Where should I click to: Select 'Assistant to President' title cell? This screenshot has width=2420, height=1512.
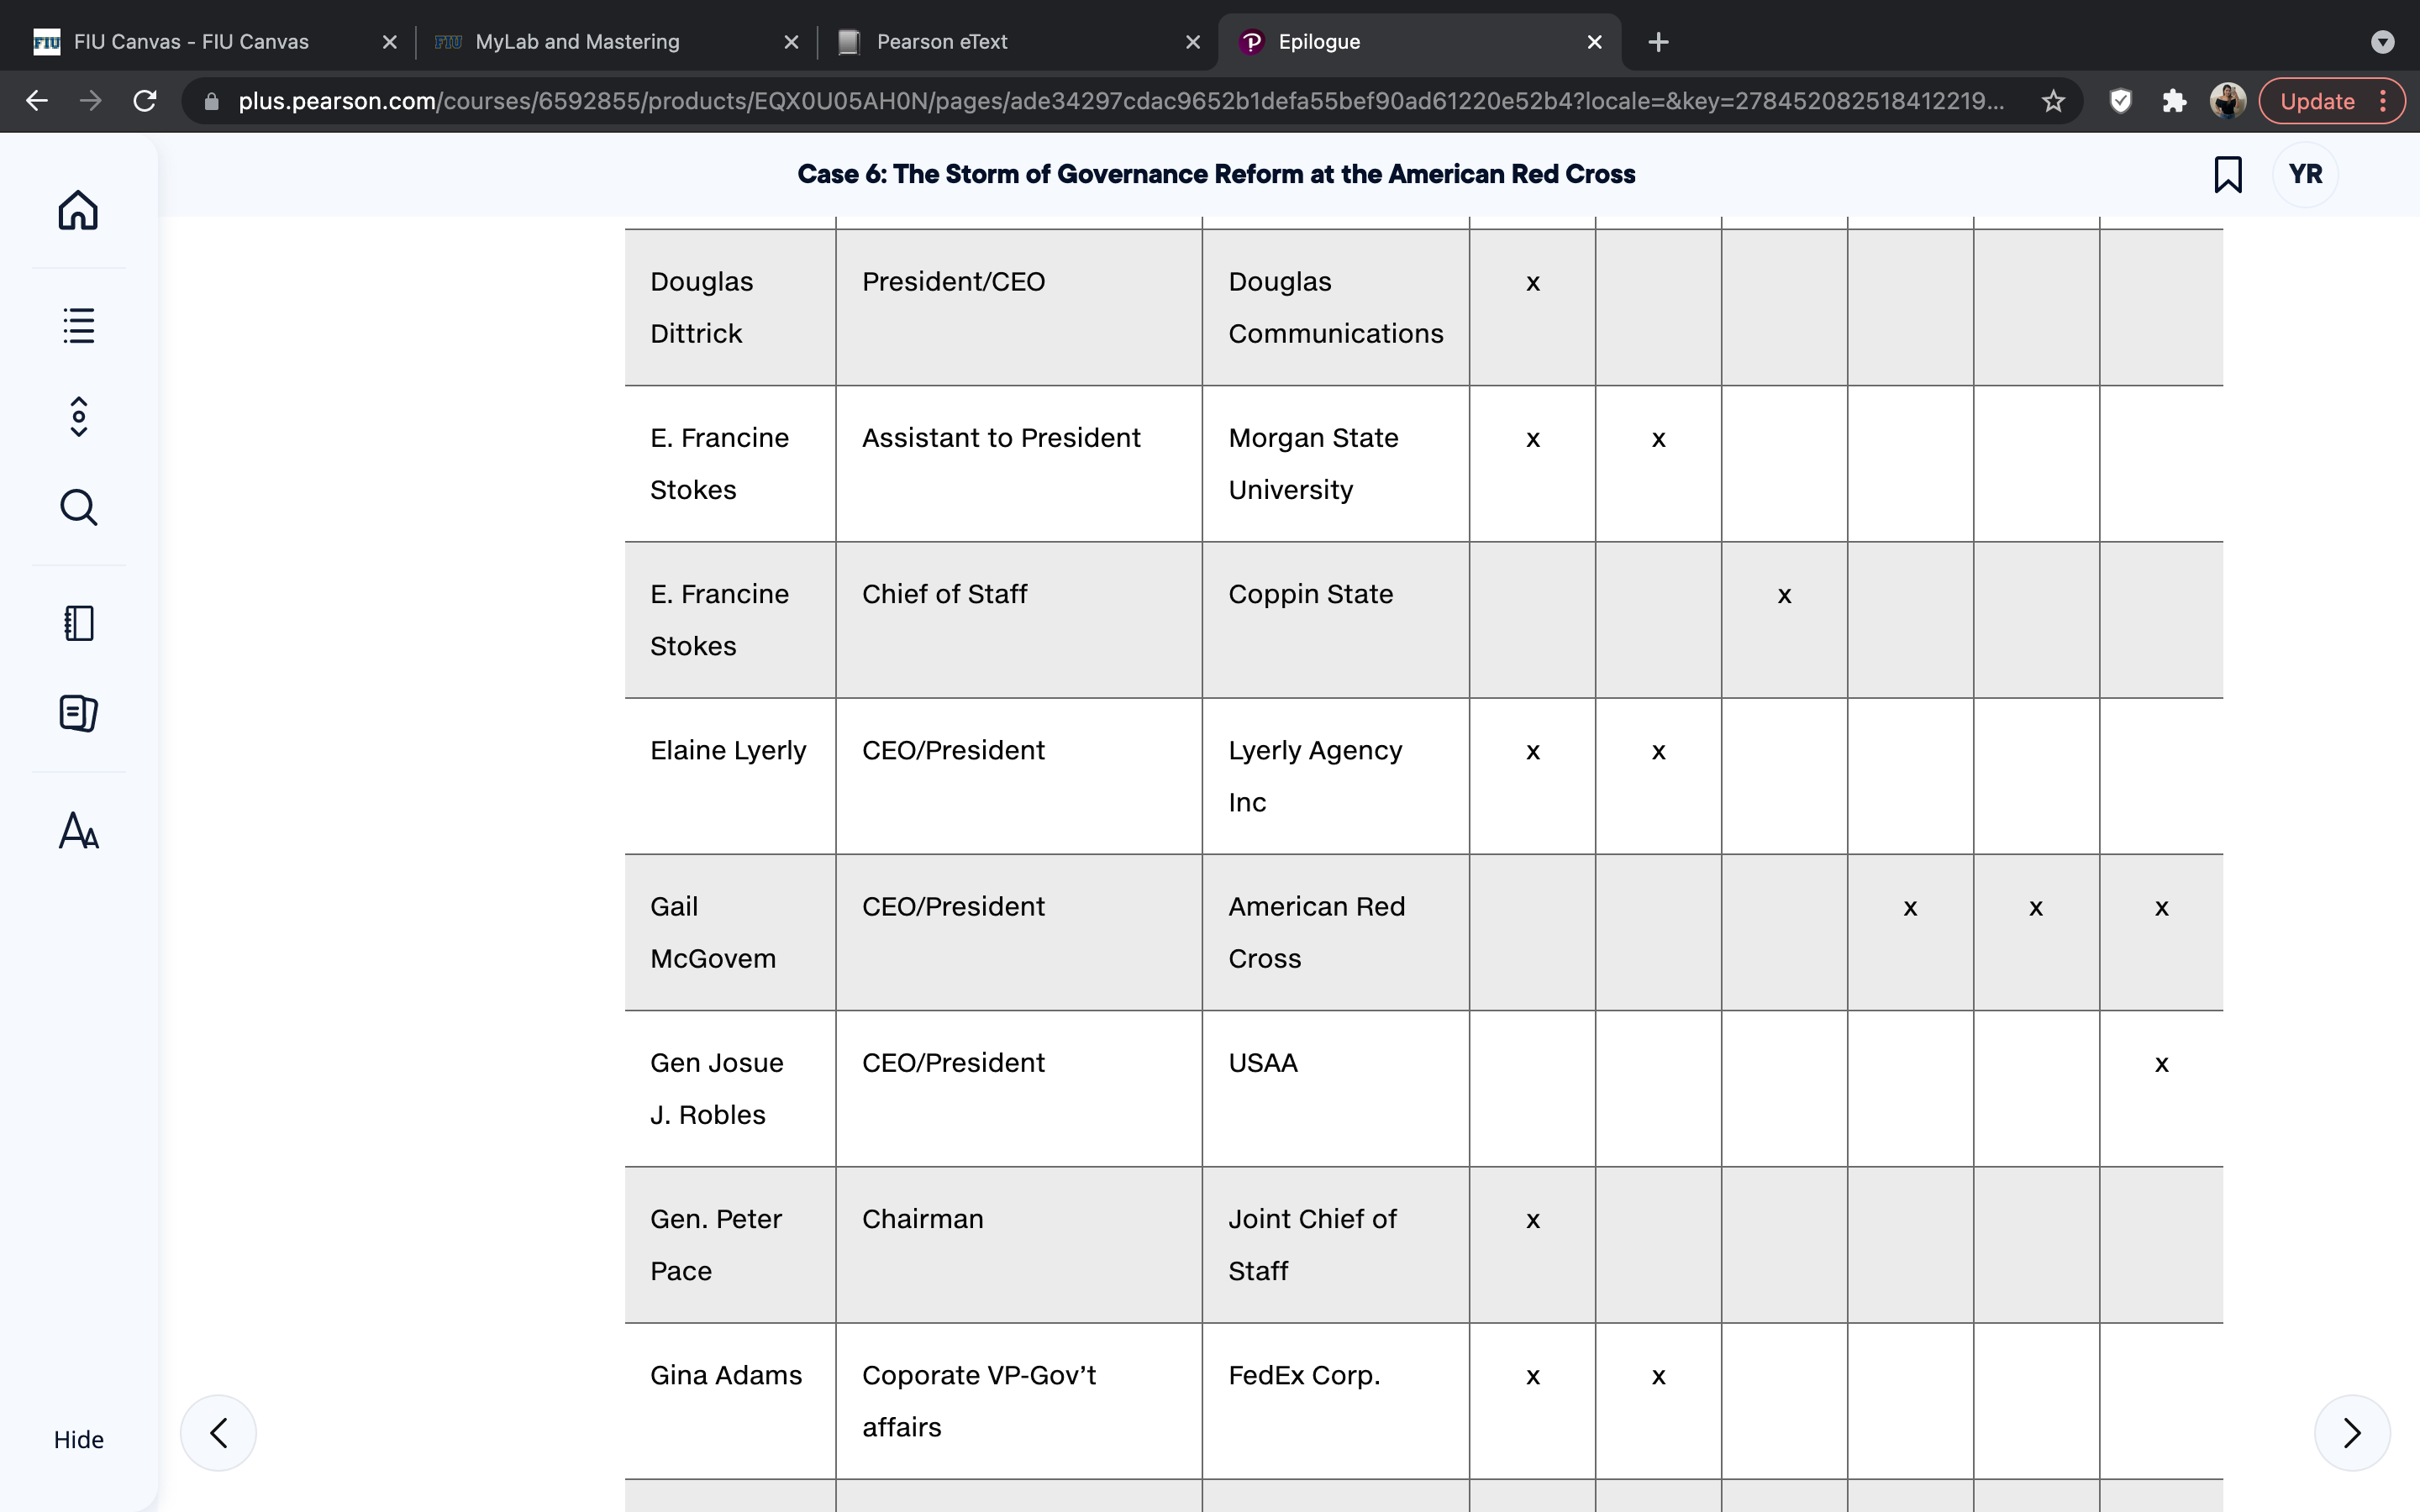pyautogui.click(x=1018, y=464)
